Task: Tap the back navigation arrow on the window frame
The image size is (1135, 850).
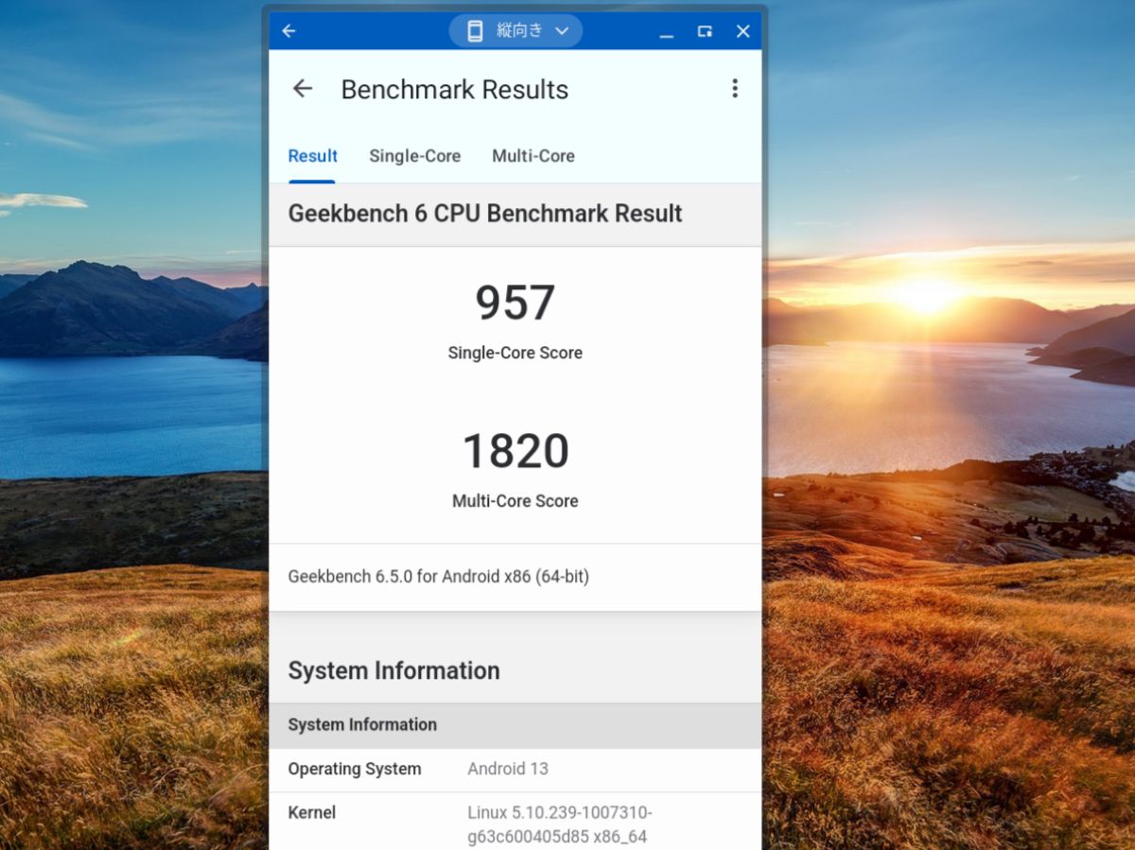Action: point(288,30)
